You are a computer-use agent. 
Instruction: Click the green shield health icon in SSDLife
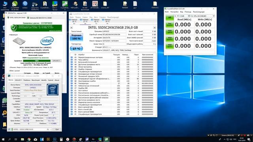tap(14, 28)
